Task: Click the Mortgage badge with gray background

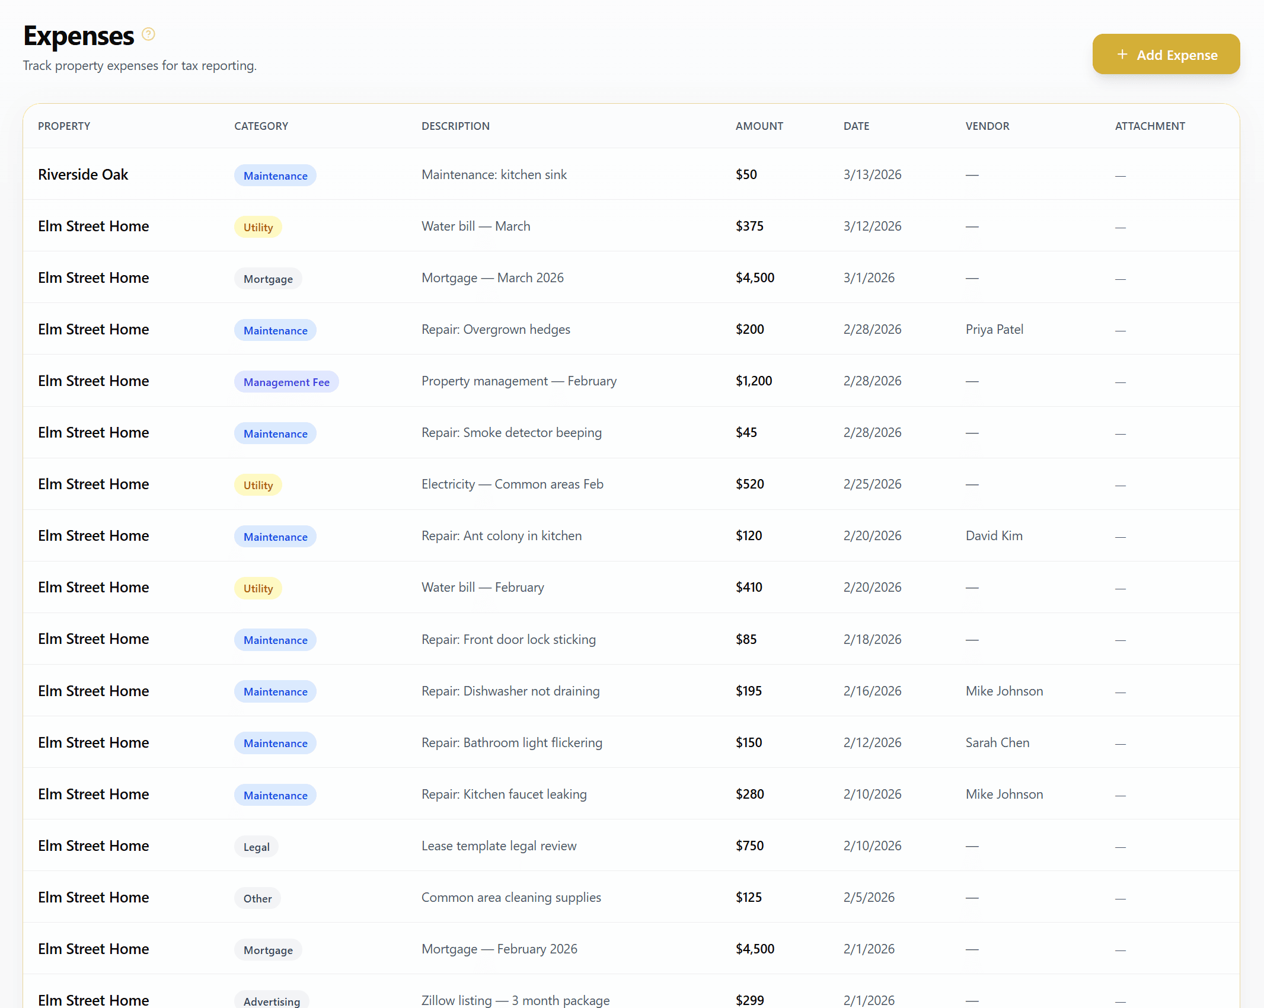Action: coord(267,949)
